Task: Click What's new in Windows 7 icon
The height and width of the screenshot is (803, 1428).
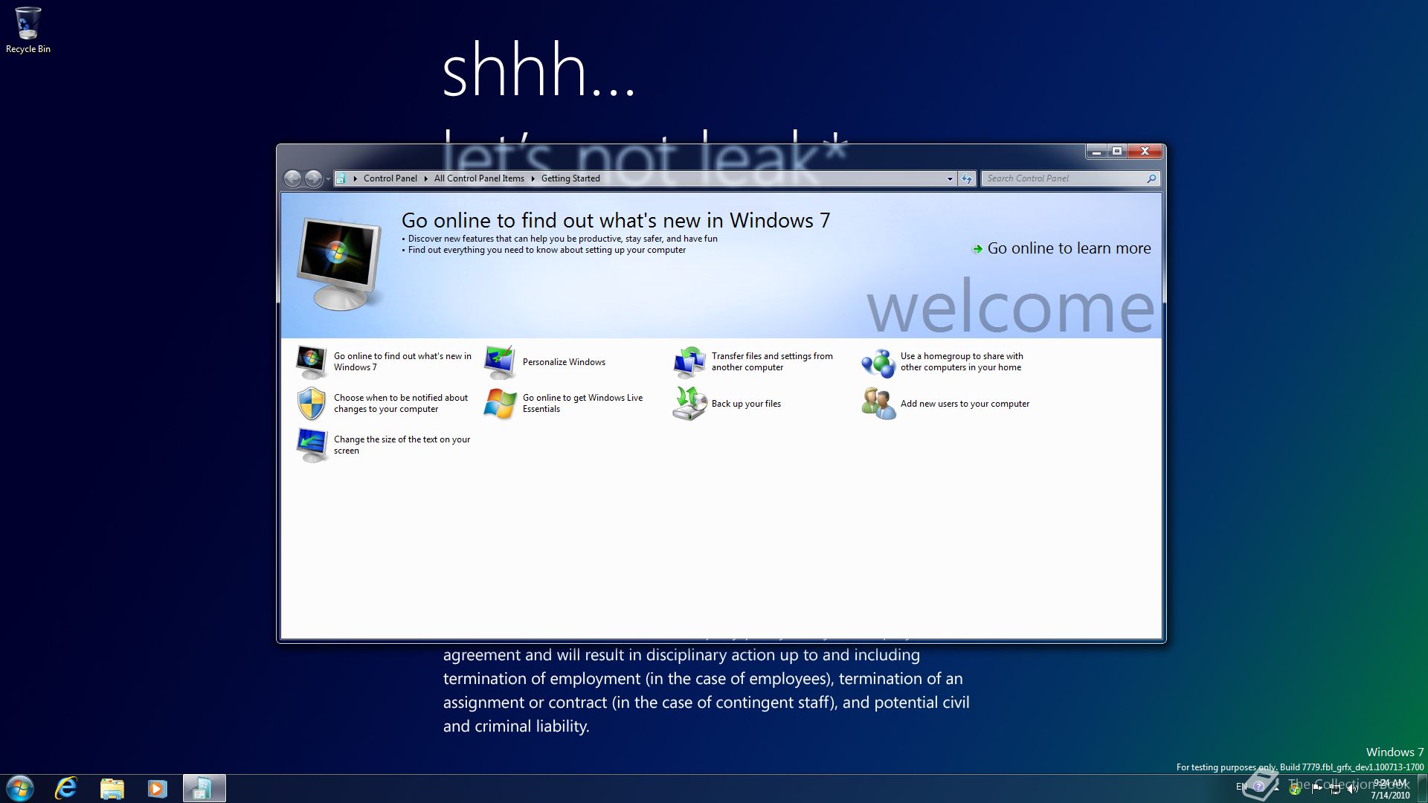Action: click(x=311, y=362)
